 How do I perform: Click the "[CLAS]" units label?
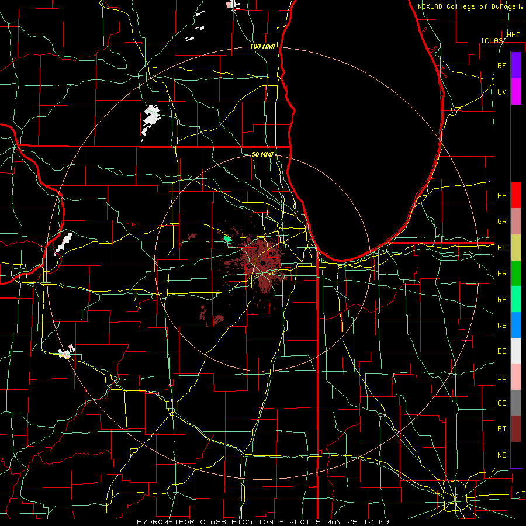[x=494, y=40]
